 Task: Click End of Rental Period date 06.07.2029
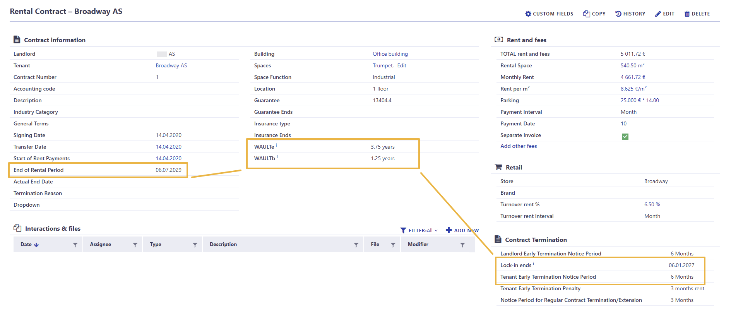168,170
